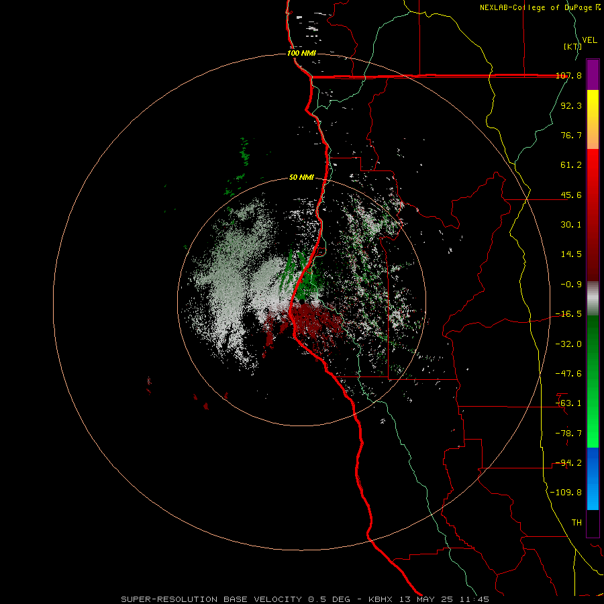Image resolution: width=604 pixels, height=604 pixels.
Task: Click the -32.0 legend value
Action: click(x=568, y=344)
